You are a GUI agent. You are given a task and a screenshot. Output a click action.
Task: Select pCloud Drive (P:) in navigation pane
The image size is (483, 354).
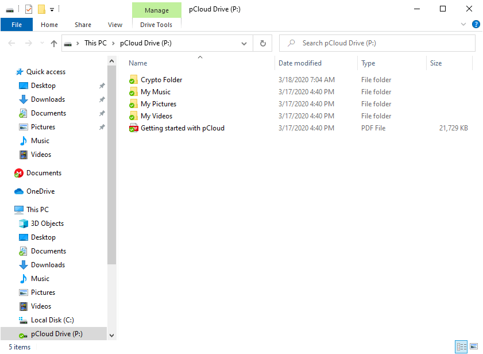pyautogui.click(x=53, y=334)
